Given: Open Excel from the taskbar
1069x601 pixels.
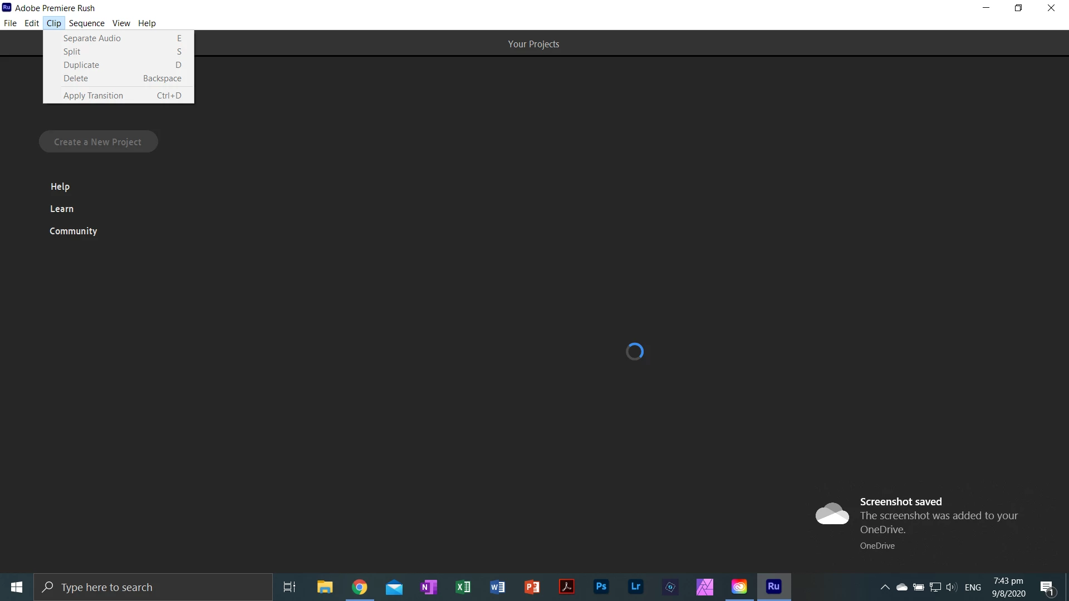Looking at the screenshot, I should pyautogui.click(x=463, y=587).
